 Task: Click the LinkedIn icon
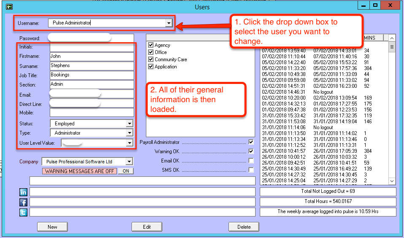(x=24, y=192)
